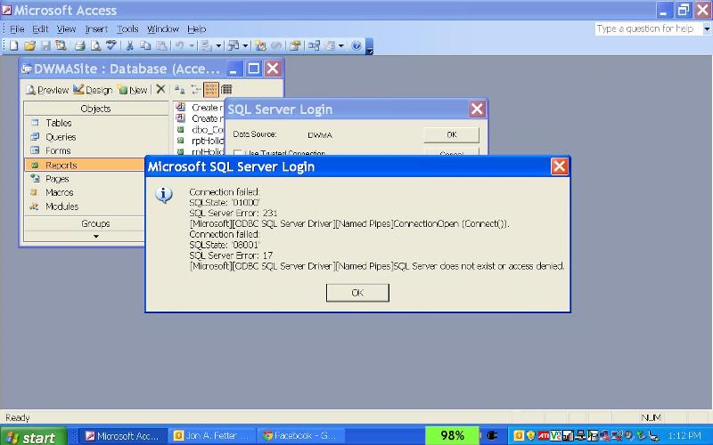Switch to Details view in database window
The height and width of the screenshot is (445, 713).
[226, 90]
